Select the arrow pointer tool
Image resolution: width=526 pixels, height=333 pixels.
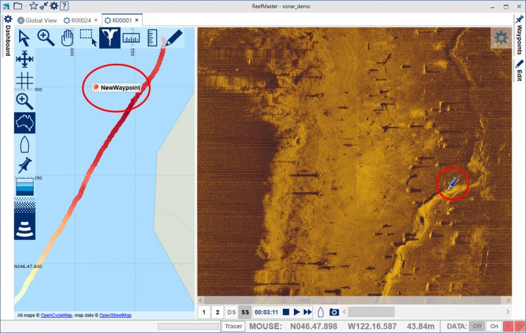pos(25,38)
